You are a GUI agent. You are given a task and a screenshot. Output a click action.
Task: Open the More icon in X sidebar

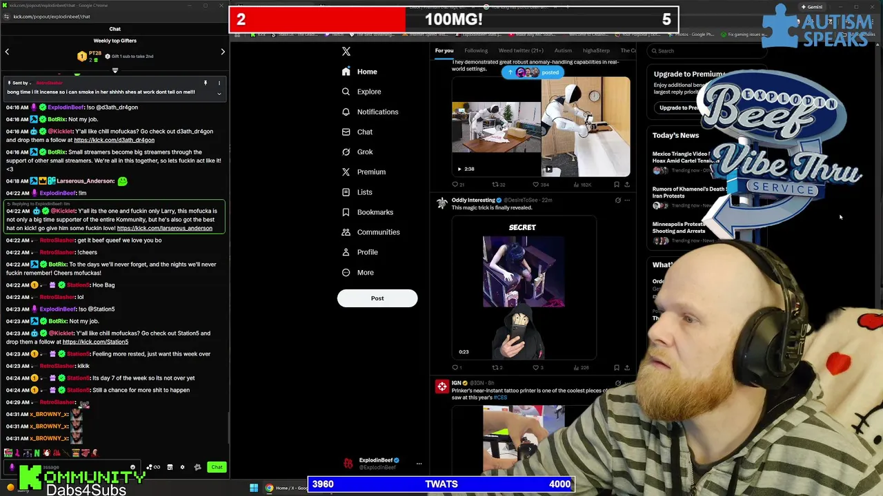(x=346, y=272)
